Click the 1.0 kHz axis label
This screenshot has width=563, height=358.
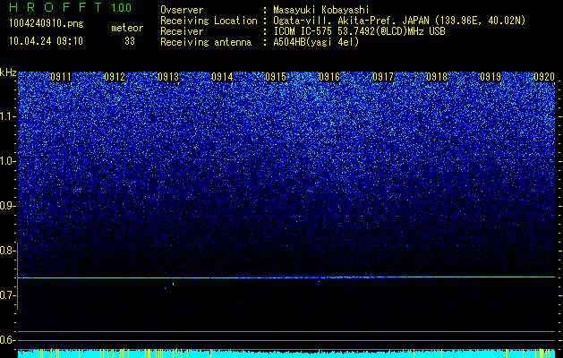coord(8,161)
